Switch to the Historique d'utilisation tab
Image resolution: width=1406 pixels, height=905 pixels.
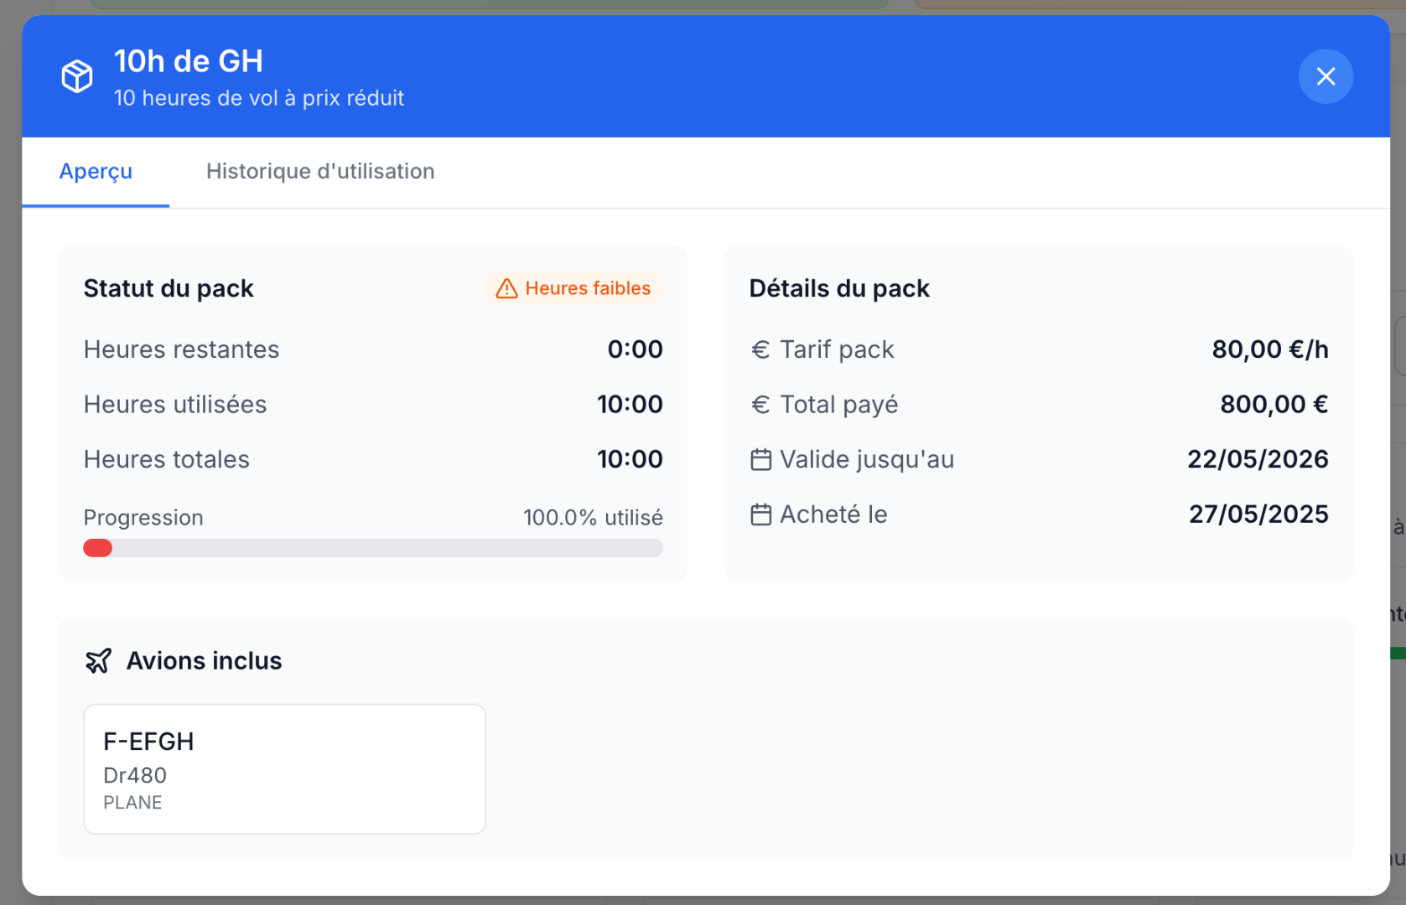pos(320,172)
